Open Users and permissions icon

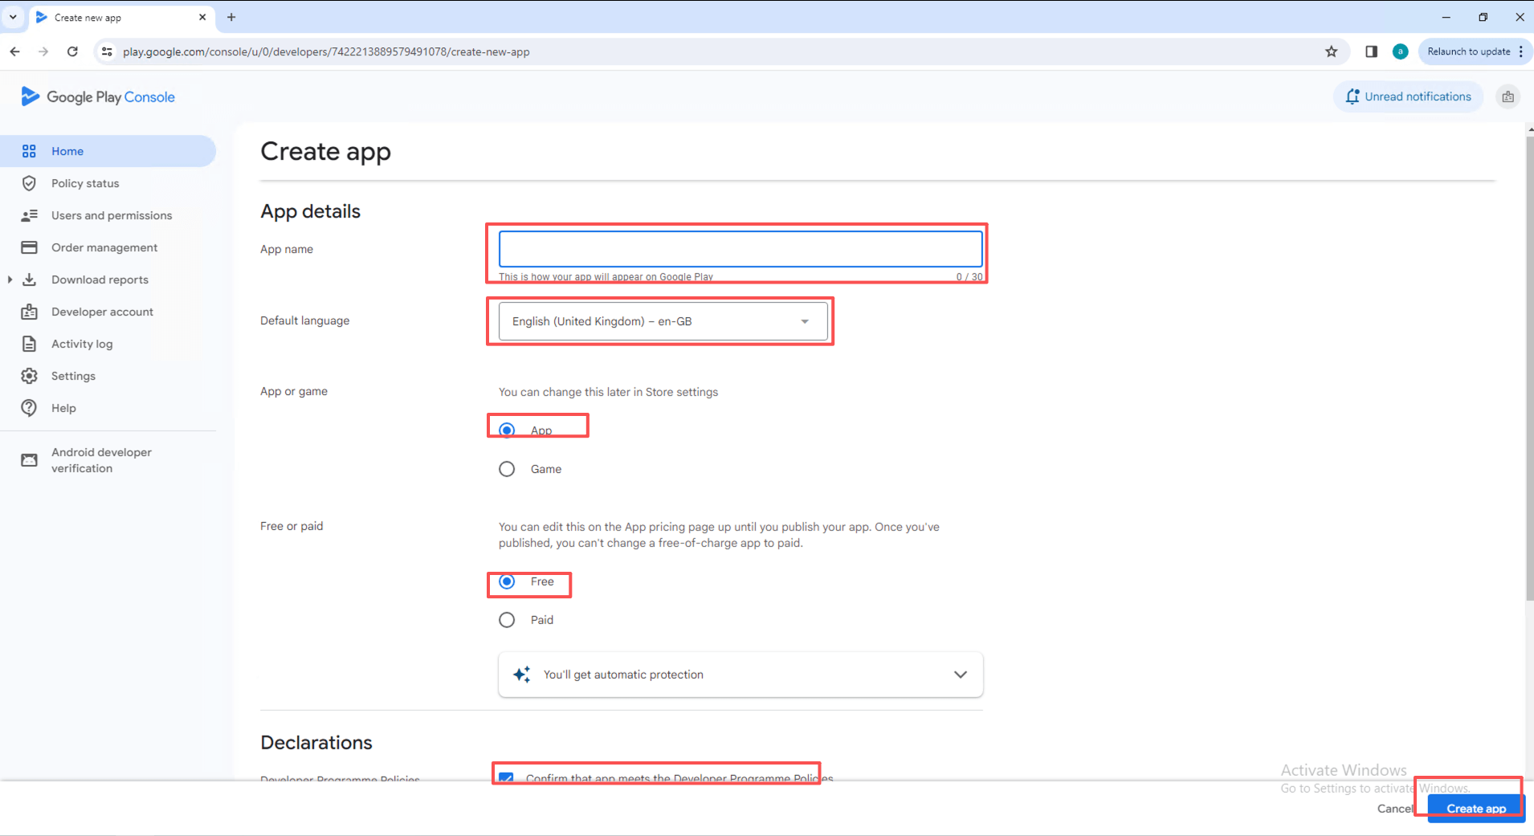[x=29, y=215]
